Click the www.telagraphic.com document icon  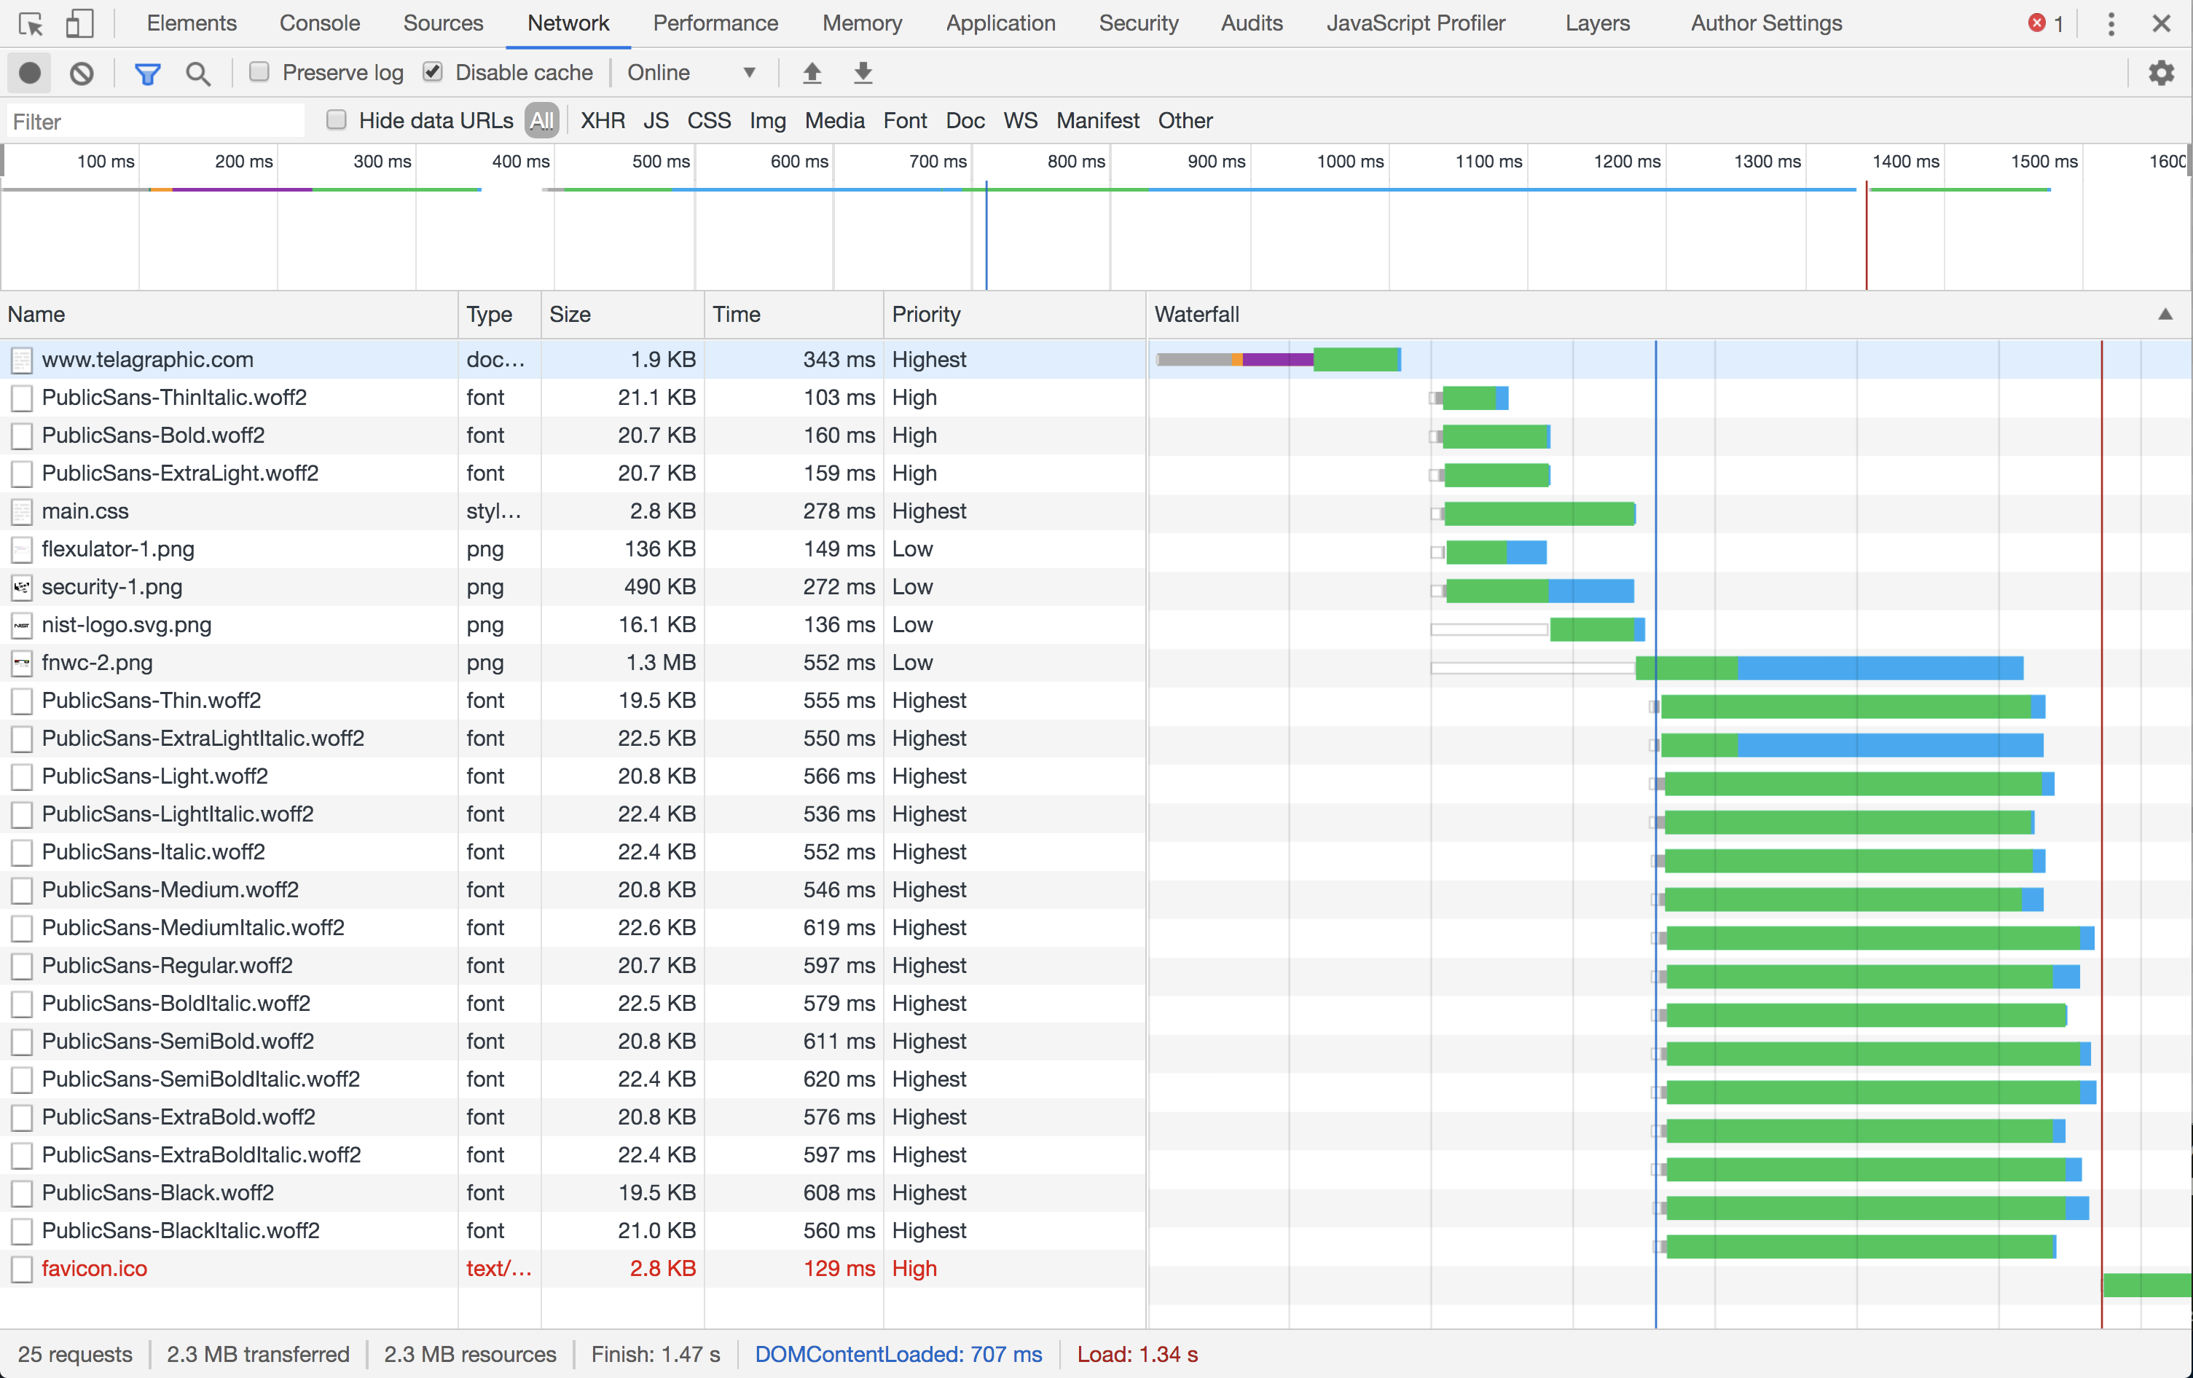click(x=22, y=361)
